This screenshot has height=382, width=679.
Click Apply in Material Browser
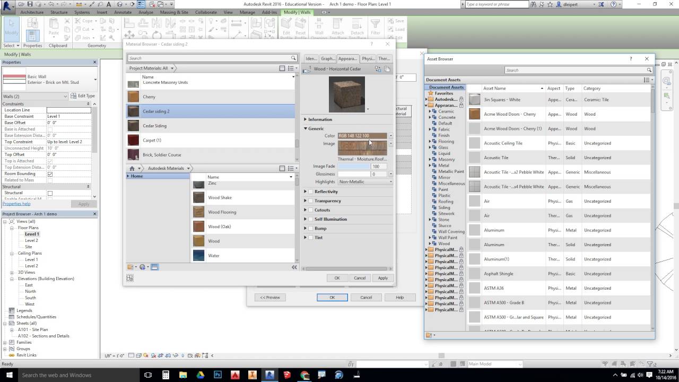point(382,278)
